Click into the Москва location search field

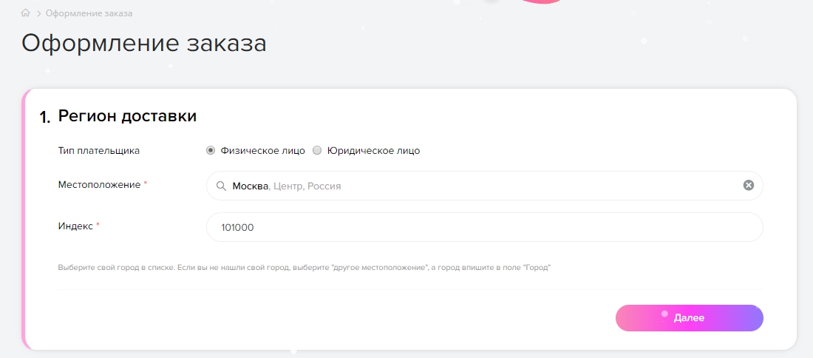point(480,186)
